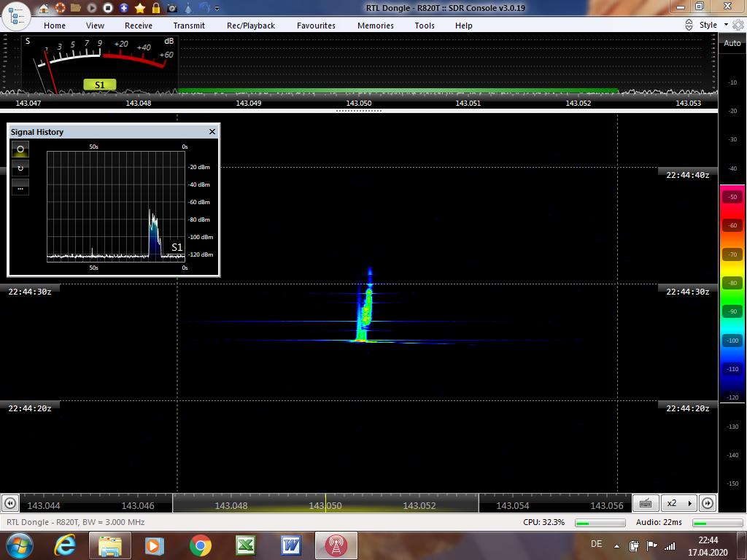Screen dimensions: 747x560
Task: Open Word from the taskbar
Action: click(x=290, y=545)
